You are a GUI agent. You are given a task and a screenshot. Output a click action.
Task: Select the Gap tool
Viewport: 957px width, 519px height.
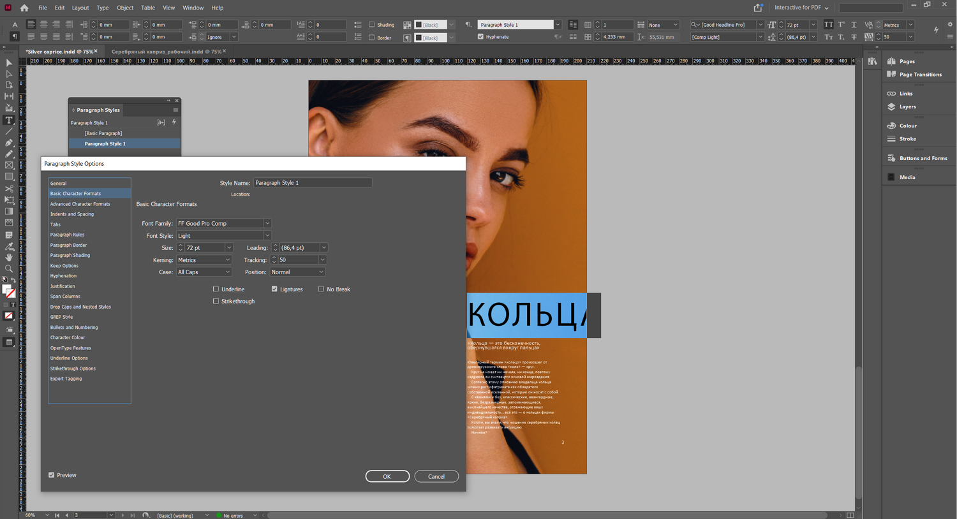(9, 96)
